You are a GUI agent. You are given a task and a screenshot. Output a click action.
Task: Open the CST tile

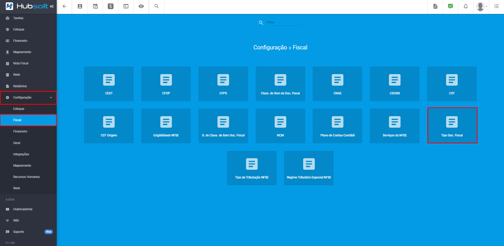click(452, 84)
